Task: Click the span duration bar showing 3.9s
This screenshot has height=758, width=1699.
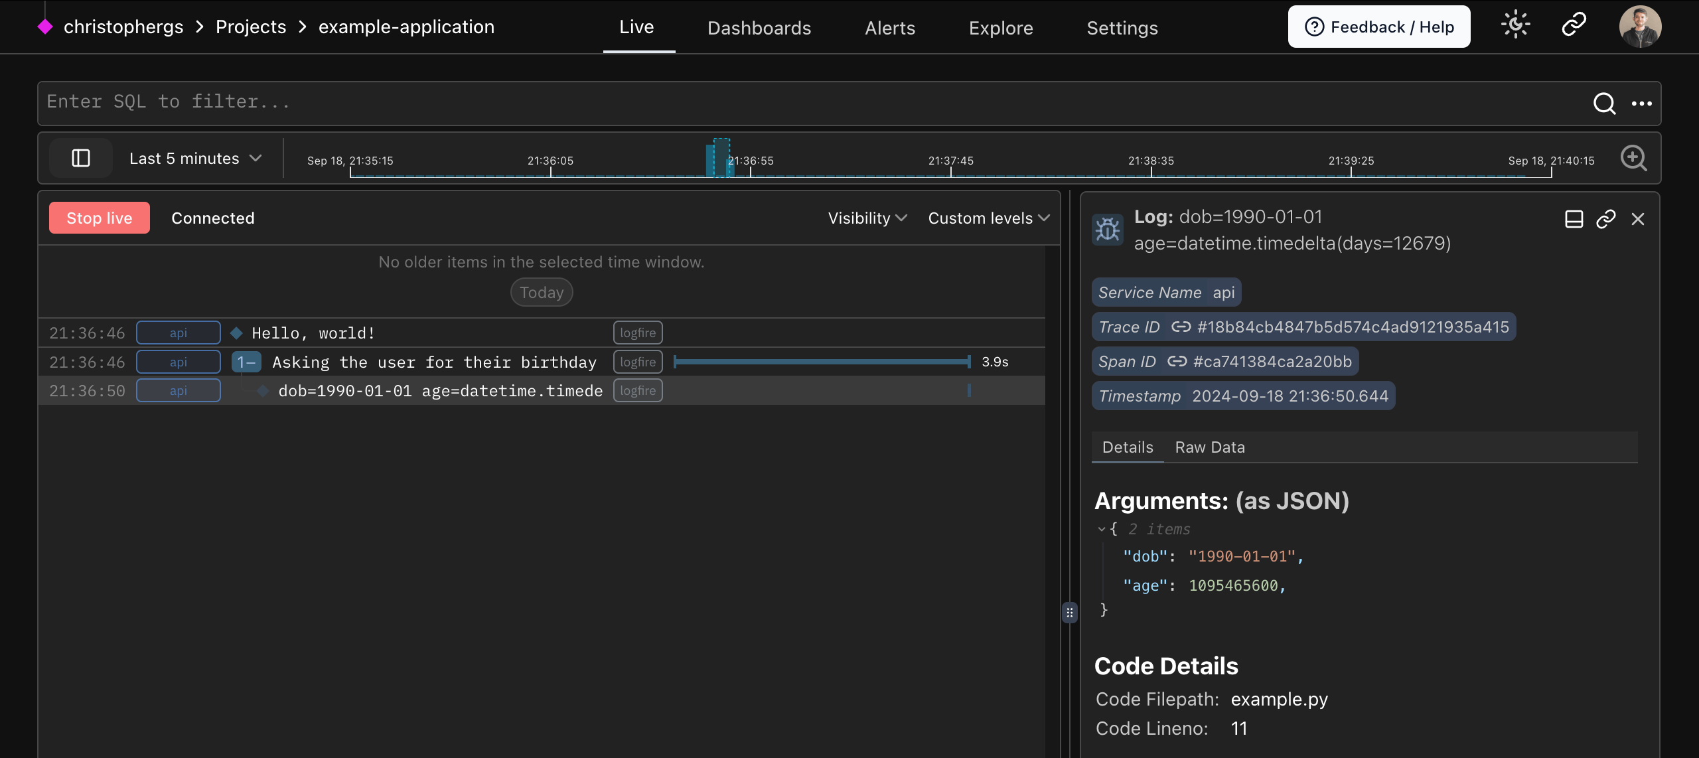Action: pyautogui.click(x=821, y=362)
